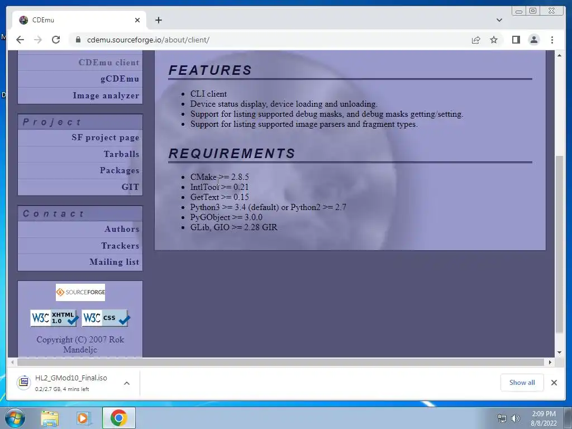Click the forward navigation arrow
Screen dimensions: 572x429
point(38,40)
